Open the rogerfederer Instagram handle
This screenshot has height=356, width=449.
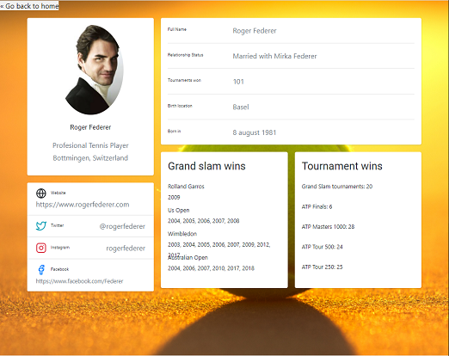point(126,249)
